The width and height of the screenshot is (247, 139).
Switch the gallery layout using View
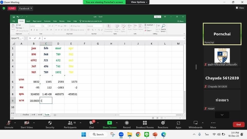coord(240,8)
